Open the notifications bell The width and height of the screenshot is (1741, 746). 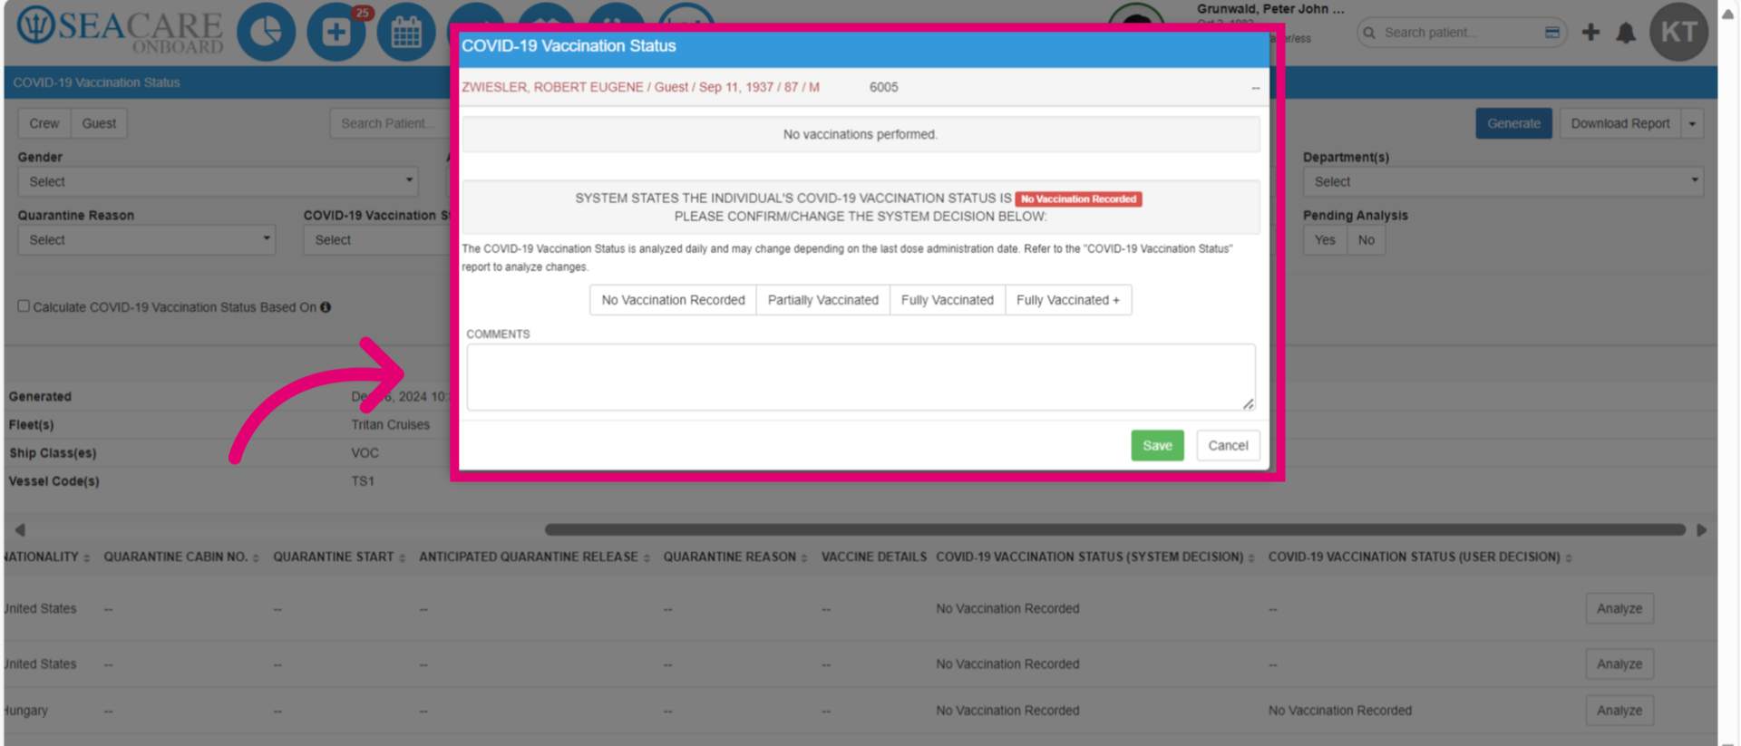point(1626,34)
